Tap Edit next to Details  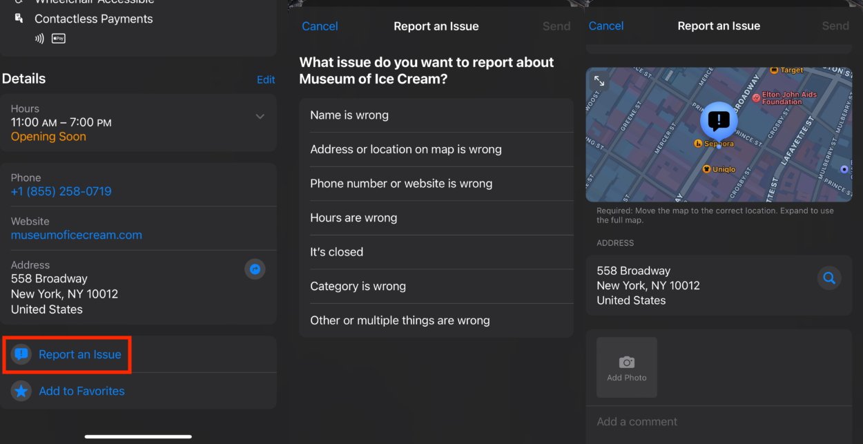tap(266, 79)
